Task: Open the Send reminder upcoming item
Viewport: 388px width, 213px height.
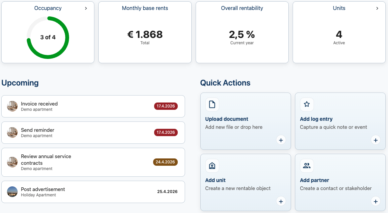Action: [93, 132]
